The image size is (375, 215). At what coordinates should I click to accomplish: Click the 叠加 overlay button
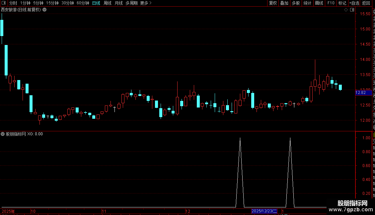click(x=284, y=3)
